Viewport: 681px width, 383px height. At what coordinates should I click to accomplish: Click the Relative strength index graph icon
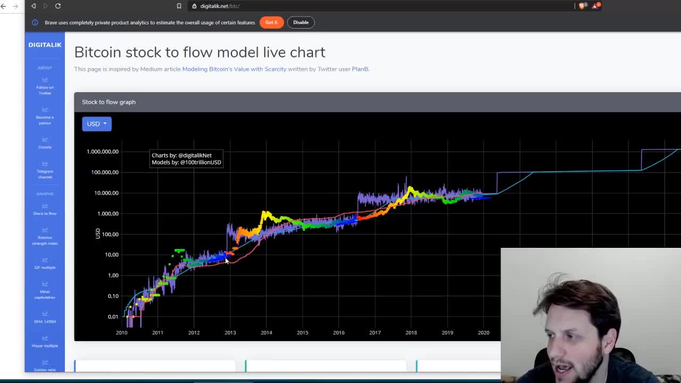[45, 230]
